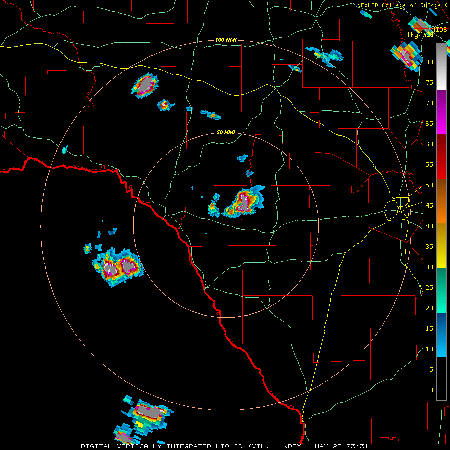Select the 5 value on the VIL scale

431,370
